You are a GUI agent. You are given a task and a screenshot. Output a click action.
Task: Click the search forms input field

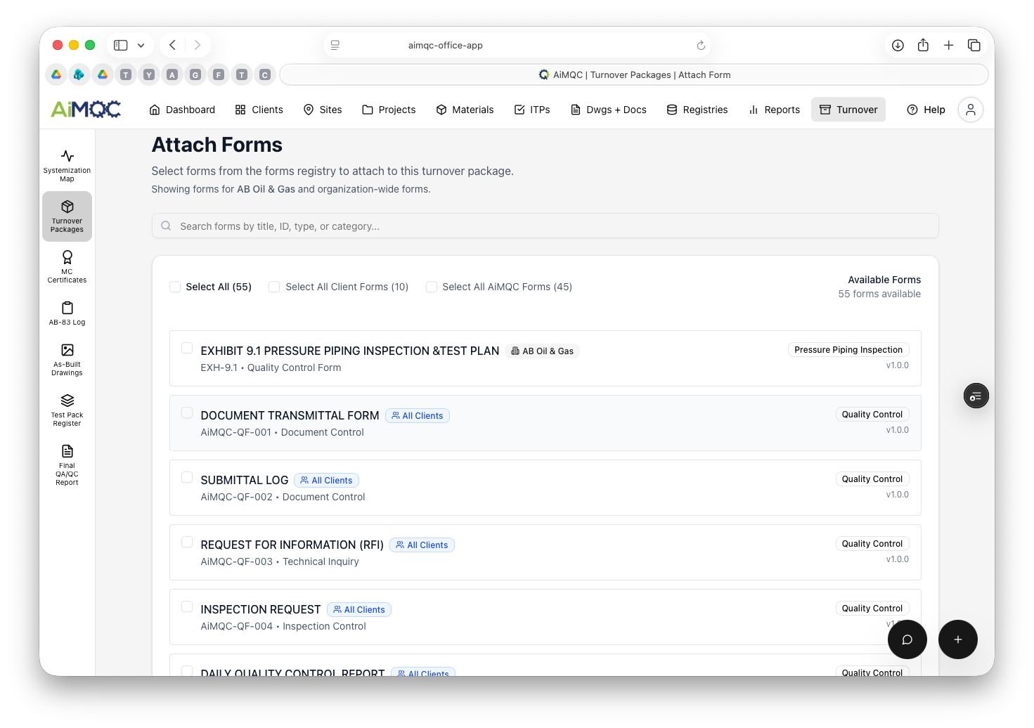(x=545, y=226)
